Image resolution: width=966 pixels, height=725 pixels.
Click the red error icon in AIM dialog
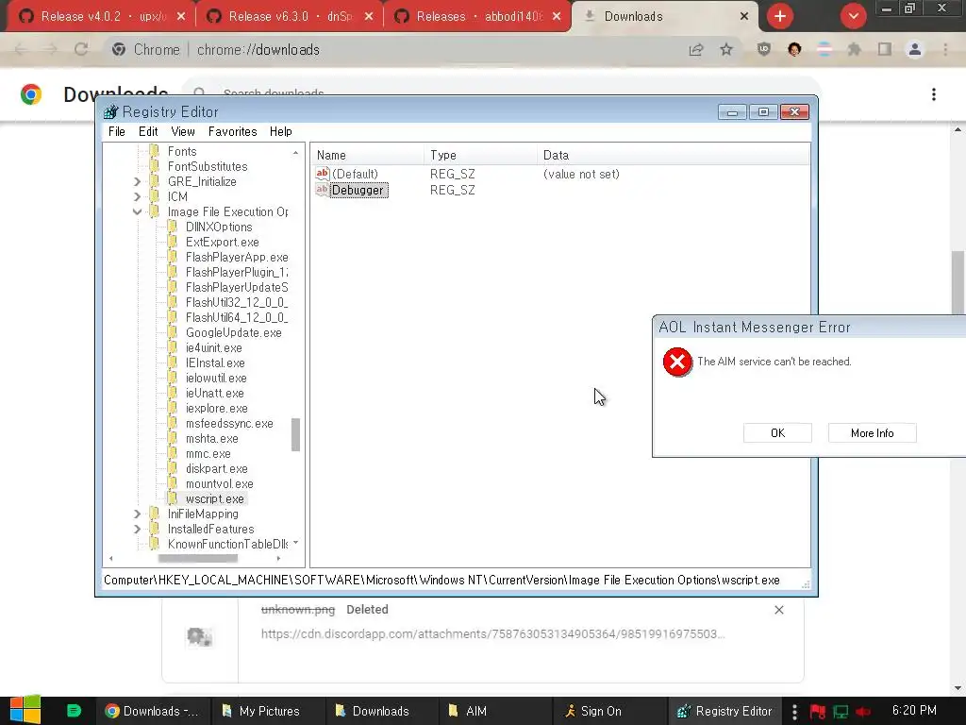click(677, 362)
